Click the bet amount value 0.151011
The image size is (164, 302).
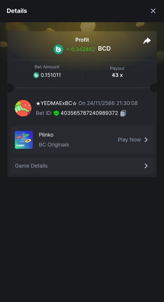(x=51, y=75)
